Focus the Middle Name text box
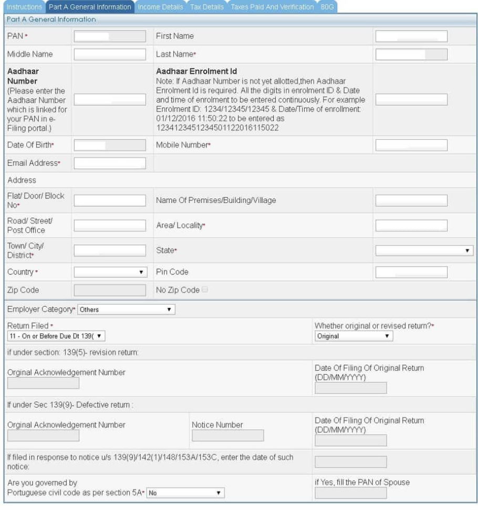 click(x=110, y=54)
